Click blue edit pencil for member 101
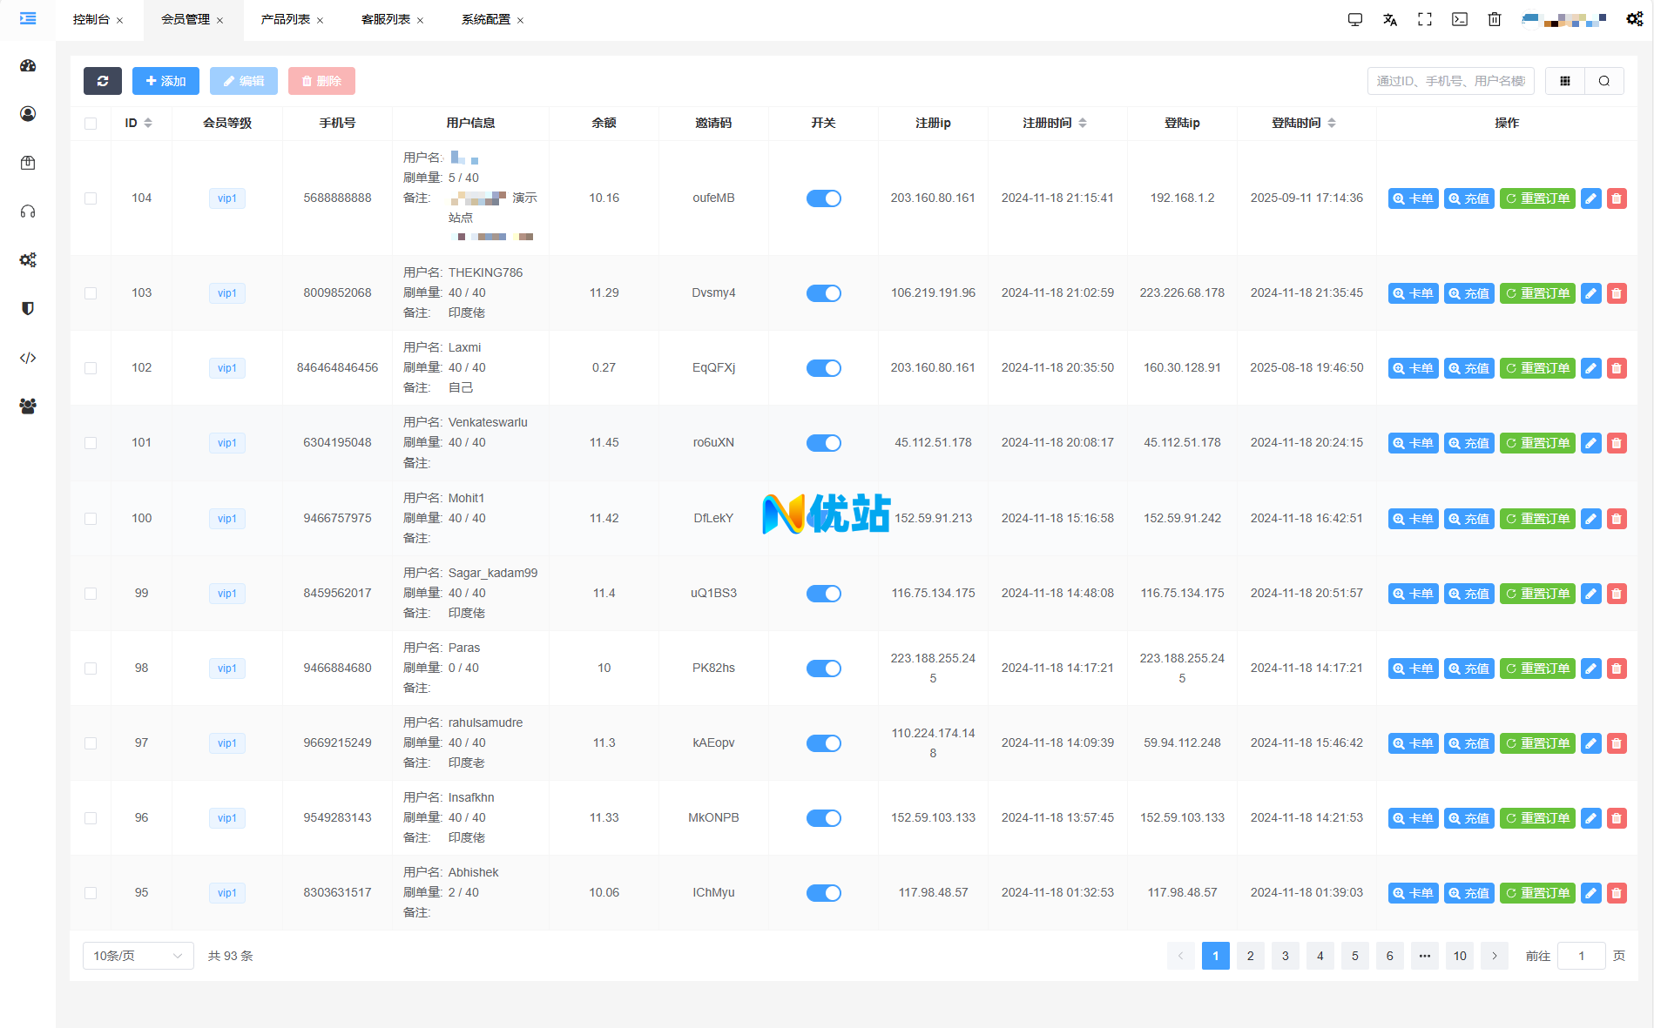 coord(1590,443)
